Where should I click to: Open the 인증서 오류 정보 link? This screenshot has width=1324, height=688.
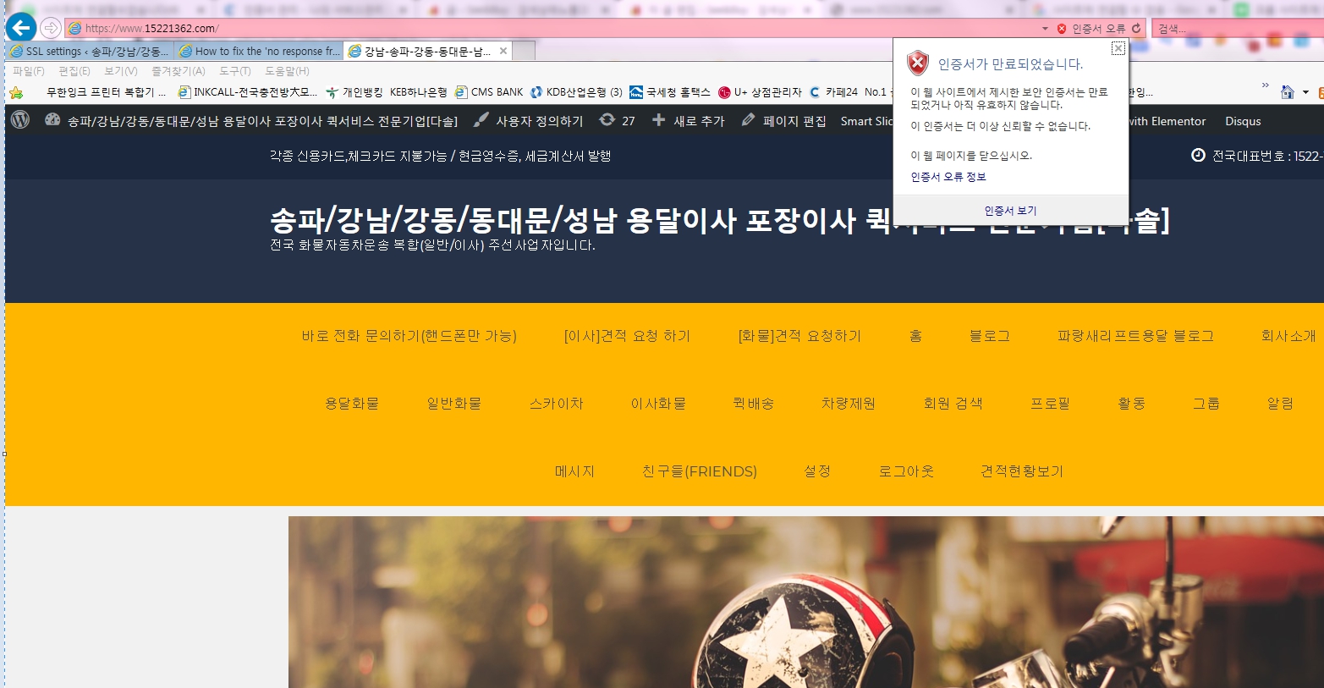point(948,177)
